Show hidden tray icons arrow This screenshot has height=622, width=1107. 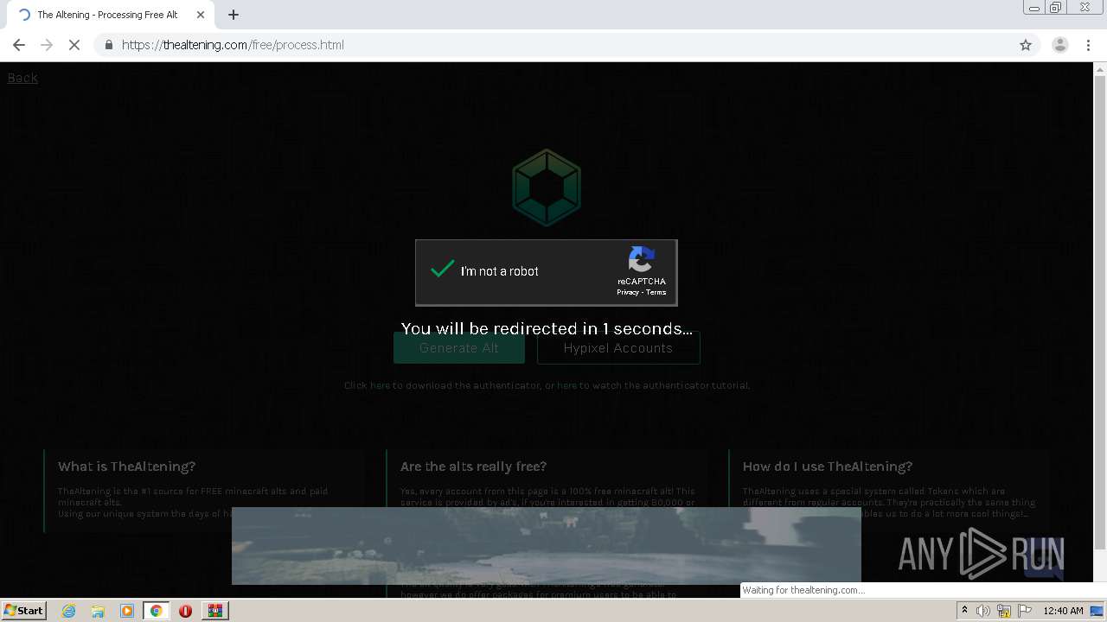pyautogui.click(x=965, y=611)
